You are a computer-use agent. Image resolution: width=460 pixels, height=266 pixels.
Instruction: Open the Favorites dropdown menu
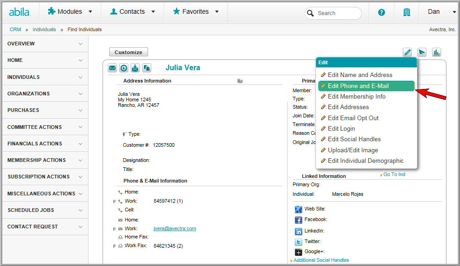click(196, 12)
